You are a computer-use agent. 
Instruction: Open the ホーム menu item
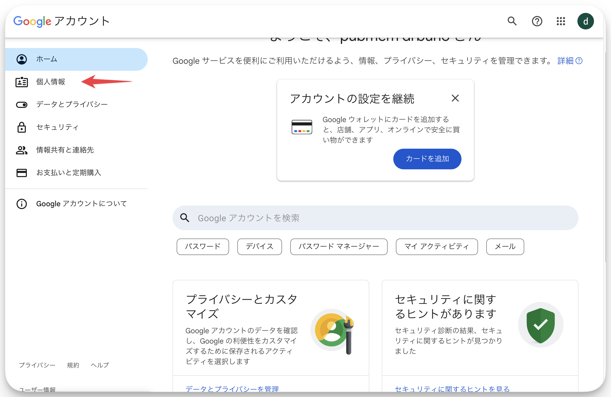pyautogui.click(x=76, y=59)
